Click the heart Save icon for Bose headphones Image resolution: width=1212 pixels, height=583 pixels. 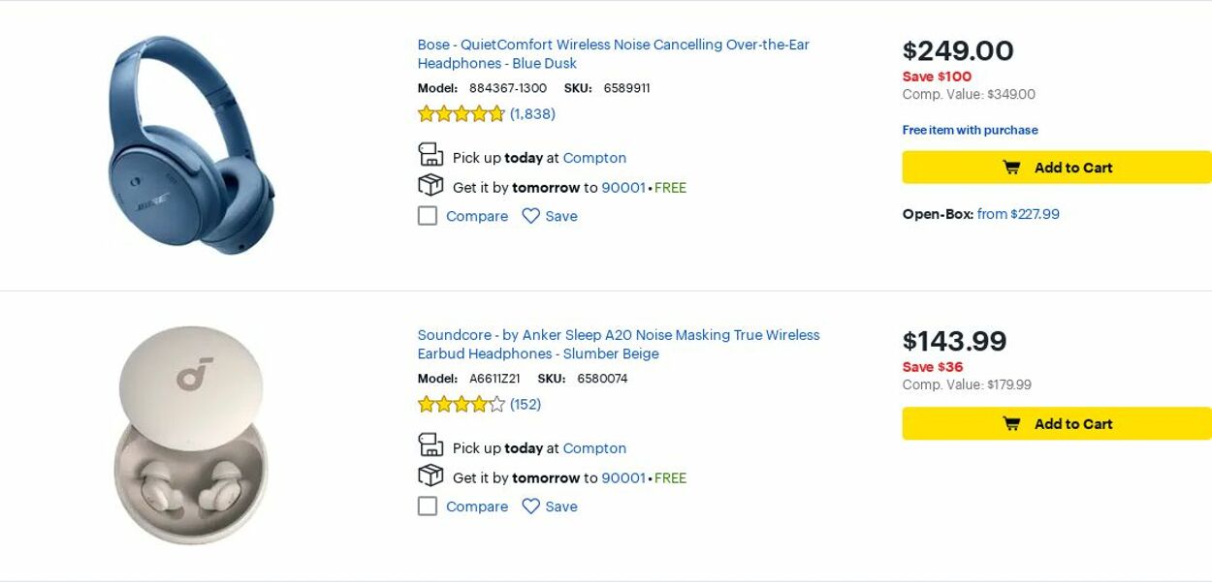(x=530, y=216)
